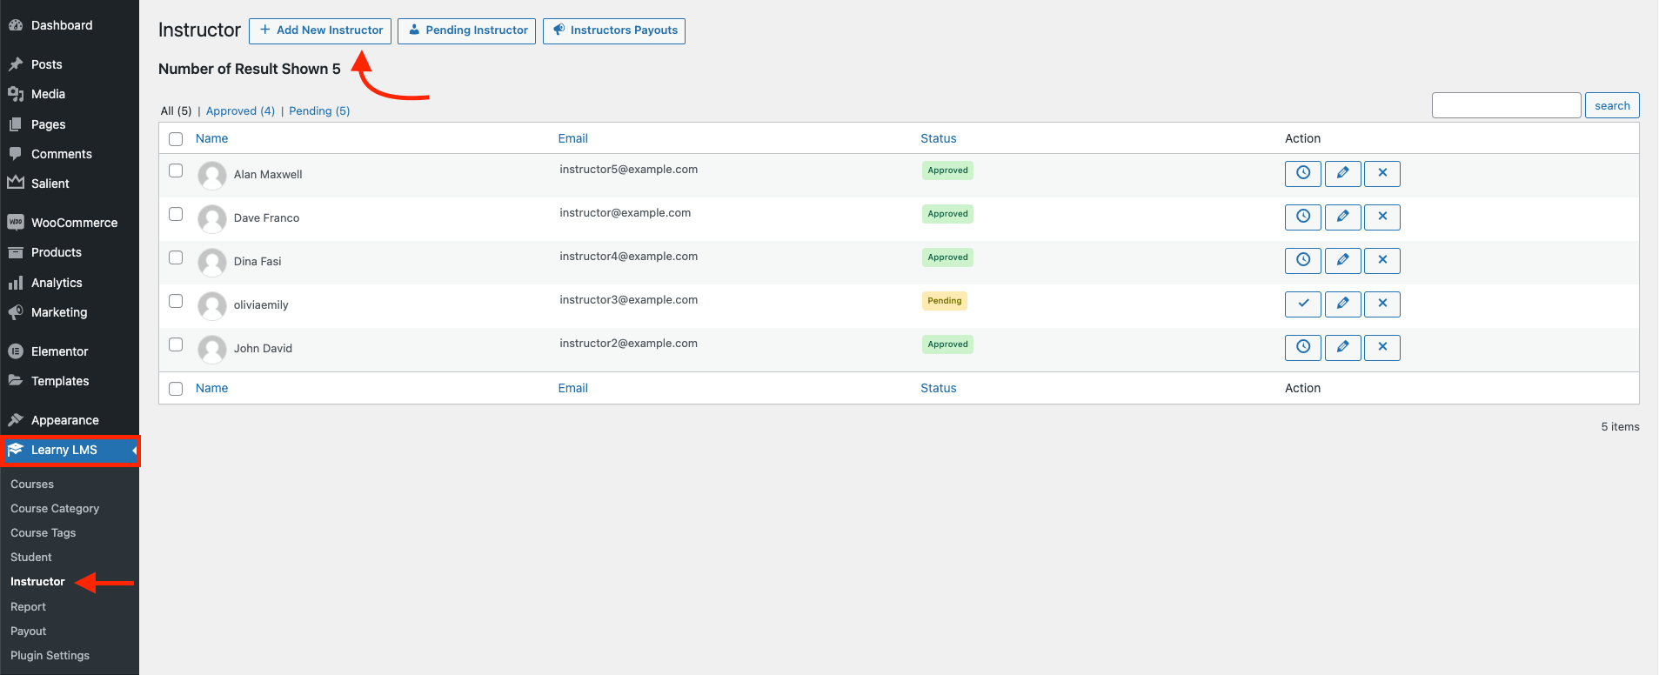The width and height of the screenshot is (1659, 675).
Task: Click the clock icon for Alan Maxwell
Action: [1302, 173]
